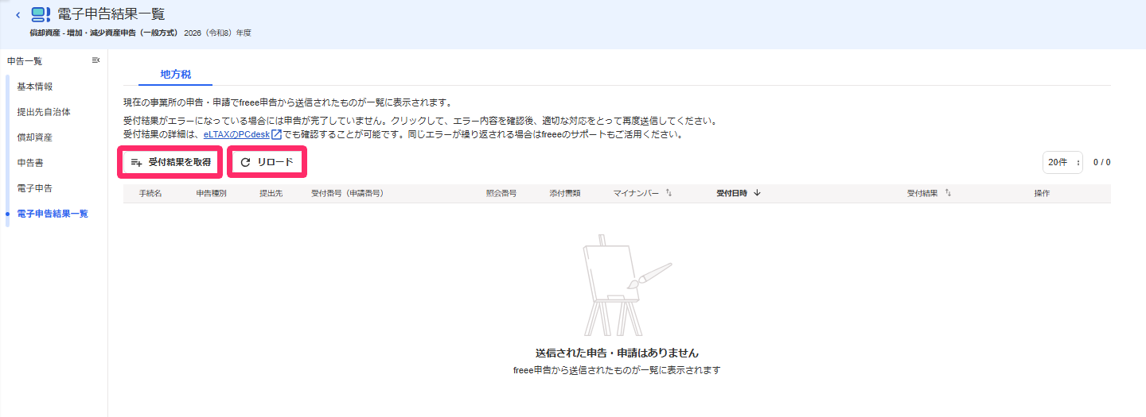Toggle the 受付日時 descending sort arrow
Screen dimensions: 1146x417
click(757, 193)
